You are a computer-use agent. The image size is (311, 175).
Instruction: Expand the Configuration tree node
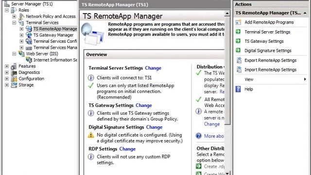[7, 79]
